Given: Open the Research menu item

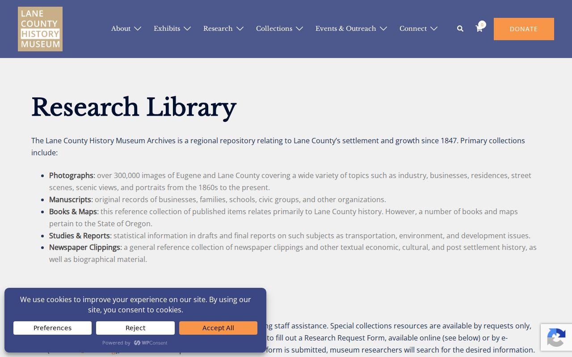Looking at the screenshot, I should (x=218, y=29).
